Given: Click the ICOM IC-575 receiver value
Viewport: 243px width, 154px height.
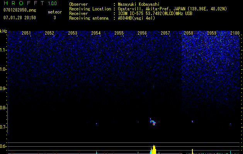Looking at the screenshot, I should [155, 13].
